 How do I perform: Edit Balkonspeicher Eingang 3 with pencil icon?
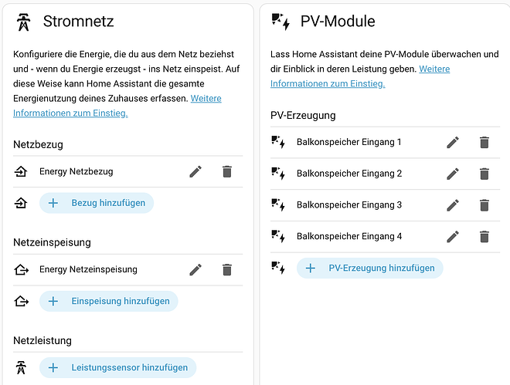tap(453, 205)
